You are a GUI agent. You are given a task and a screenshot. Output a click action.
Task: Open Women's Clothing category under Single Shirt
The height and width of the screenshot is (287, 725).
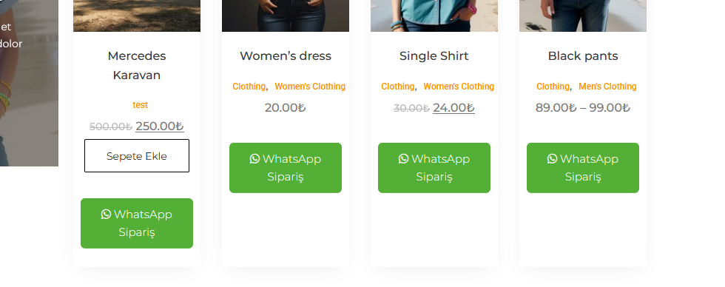point(459,87)
